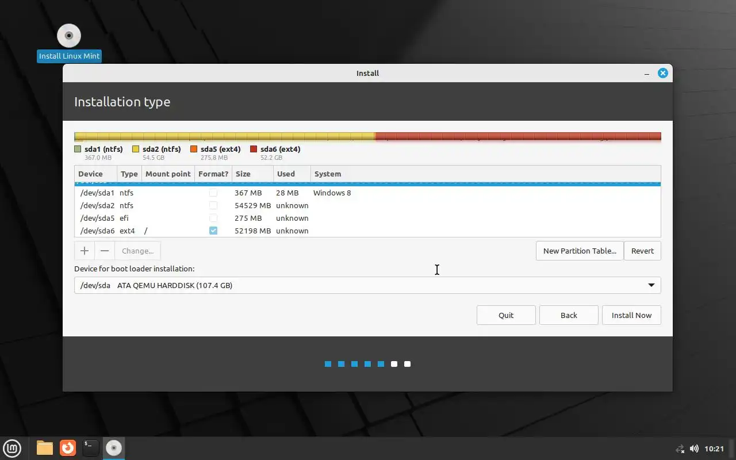Toggle format checkbox for /dev/sda2
Screen dimensions: 736x460
pos(213,205)
